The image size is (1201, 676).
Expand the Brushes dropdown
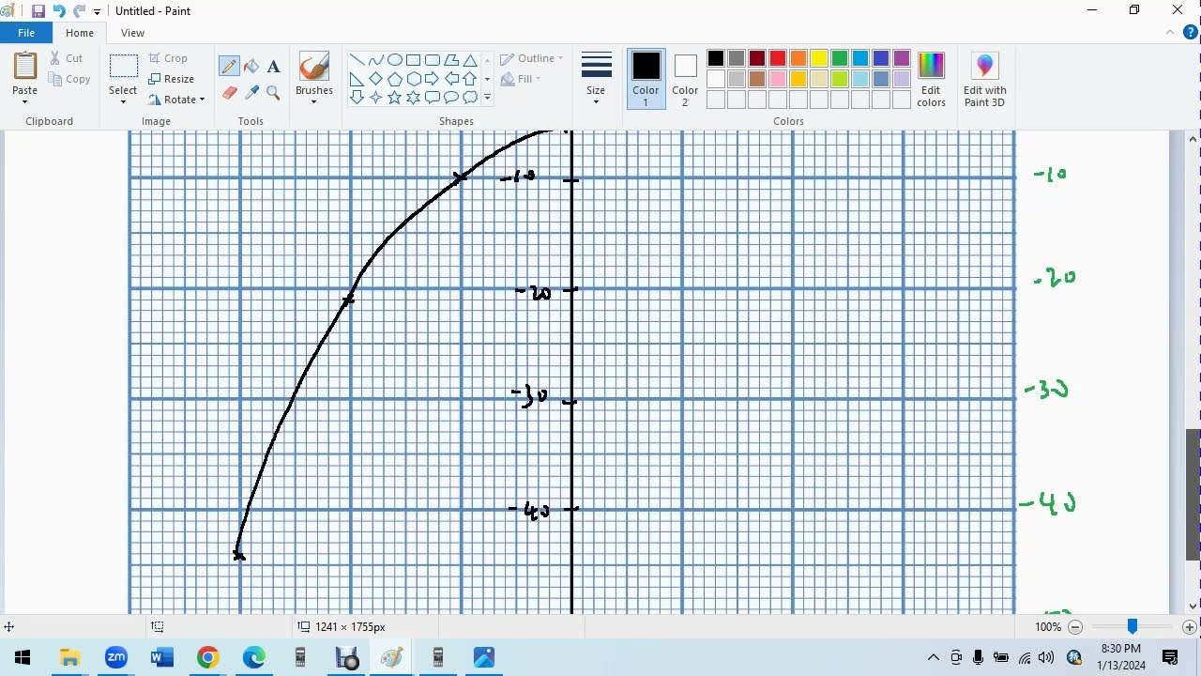tap(313, 101)
